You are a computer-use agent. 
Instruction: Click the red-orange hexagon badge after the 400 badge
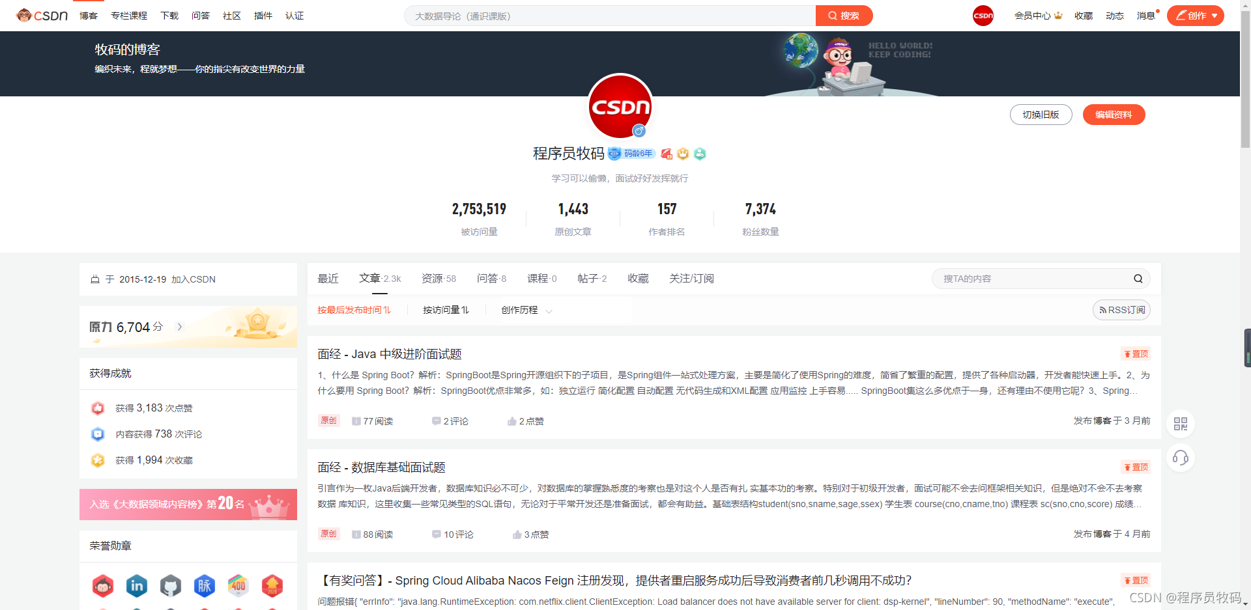click(x=272, y=586)
